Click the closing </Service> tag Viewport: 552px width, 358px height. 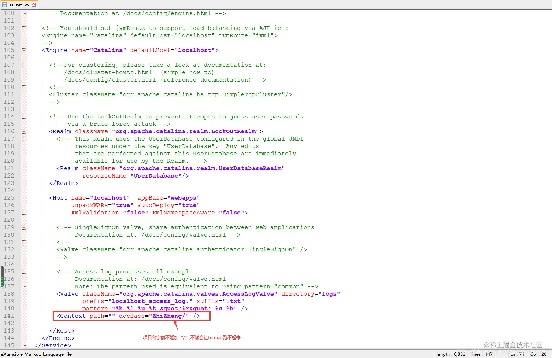pyautogui.click(x=53, y=345)
